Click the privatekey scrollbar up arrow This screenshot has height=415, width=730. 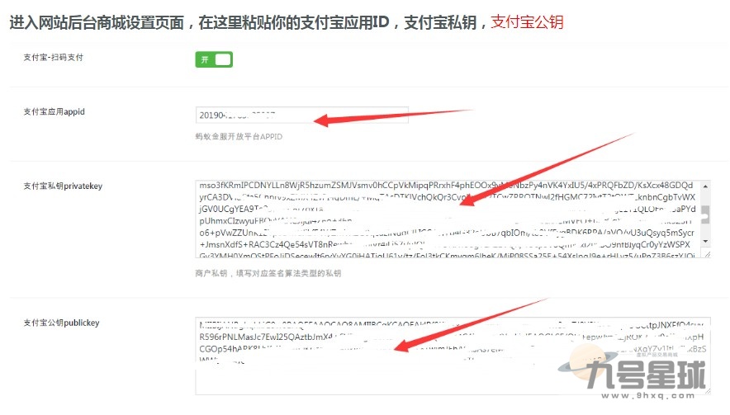click(706, 186)
